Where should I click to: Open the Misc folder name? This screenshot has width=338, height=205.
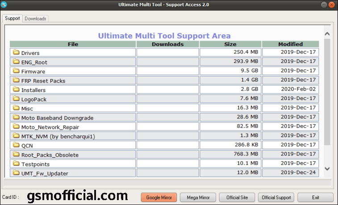(27, 109)
